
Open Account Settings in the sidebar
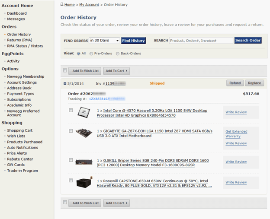pos(22,83)
